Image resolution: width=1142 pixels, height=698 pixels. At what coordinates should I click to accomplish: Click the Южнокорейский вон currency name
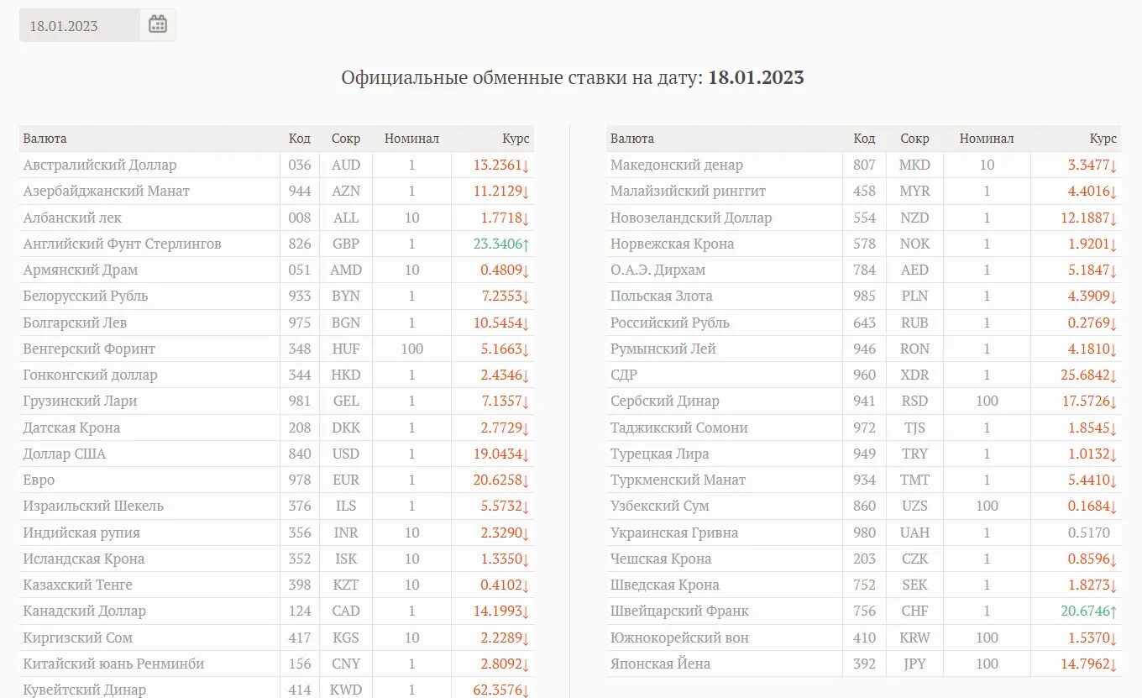pyautogui.click(x=679, y=638)
